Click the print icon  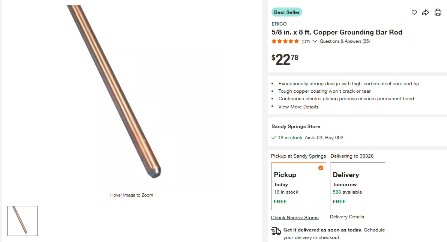tap(438, 13)
